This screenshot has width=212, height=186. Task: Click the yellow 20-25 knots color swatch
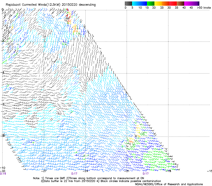(x=158, y=3)
